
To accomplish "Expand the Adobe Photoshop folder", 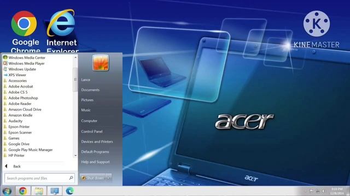I will point(21,98).
